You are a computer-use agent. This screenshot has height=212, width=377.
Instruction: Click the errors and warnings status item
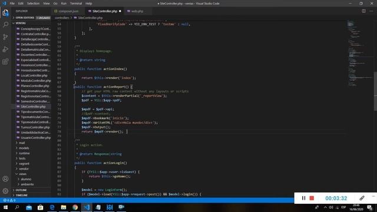(x=9, y=200)
